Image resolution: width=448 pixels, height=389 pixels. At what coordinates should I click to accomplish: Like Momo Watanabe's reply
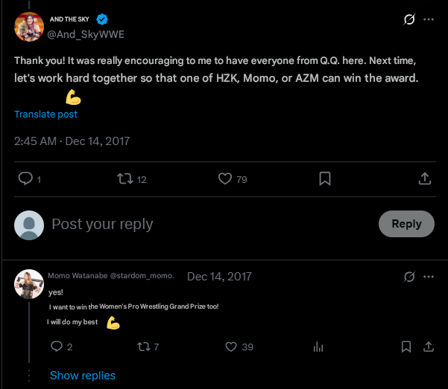click(x=230, y=347)
